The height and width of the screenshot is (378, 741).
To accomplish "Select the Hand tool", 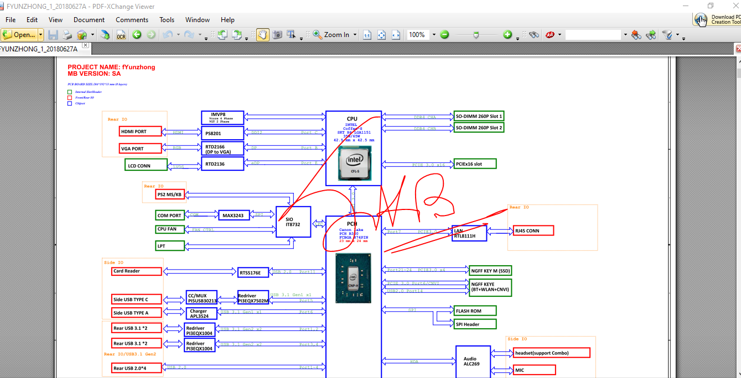I will tap(262, 35).
